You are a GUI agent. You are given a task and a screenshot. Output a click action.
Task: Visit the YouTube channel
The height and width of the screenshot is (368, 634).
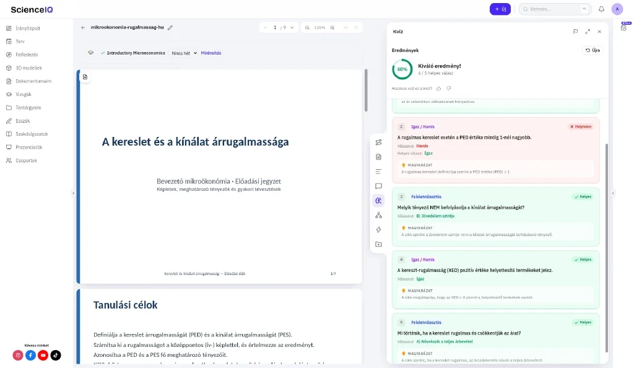43,355
